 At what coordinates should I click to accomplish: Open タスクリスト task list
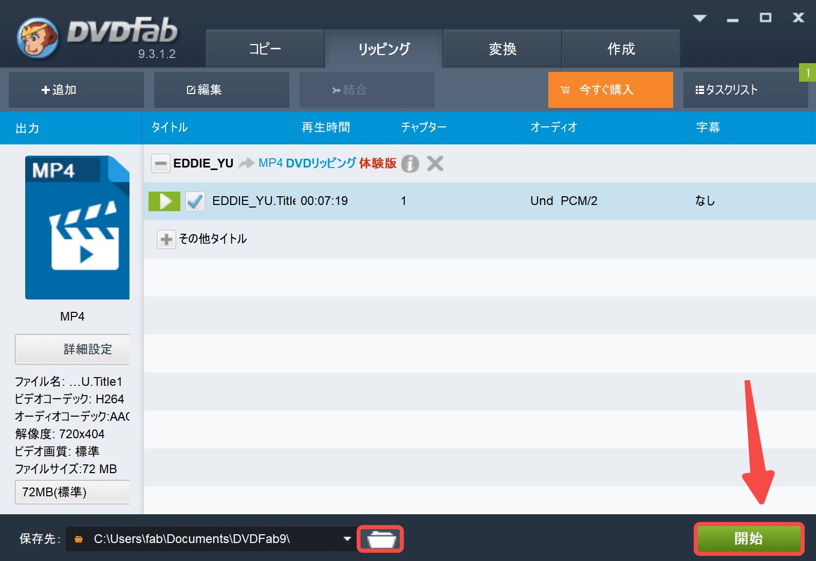(746, 90)
